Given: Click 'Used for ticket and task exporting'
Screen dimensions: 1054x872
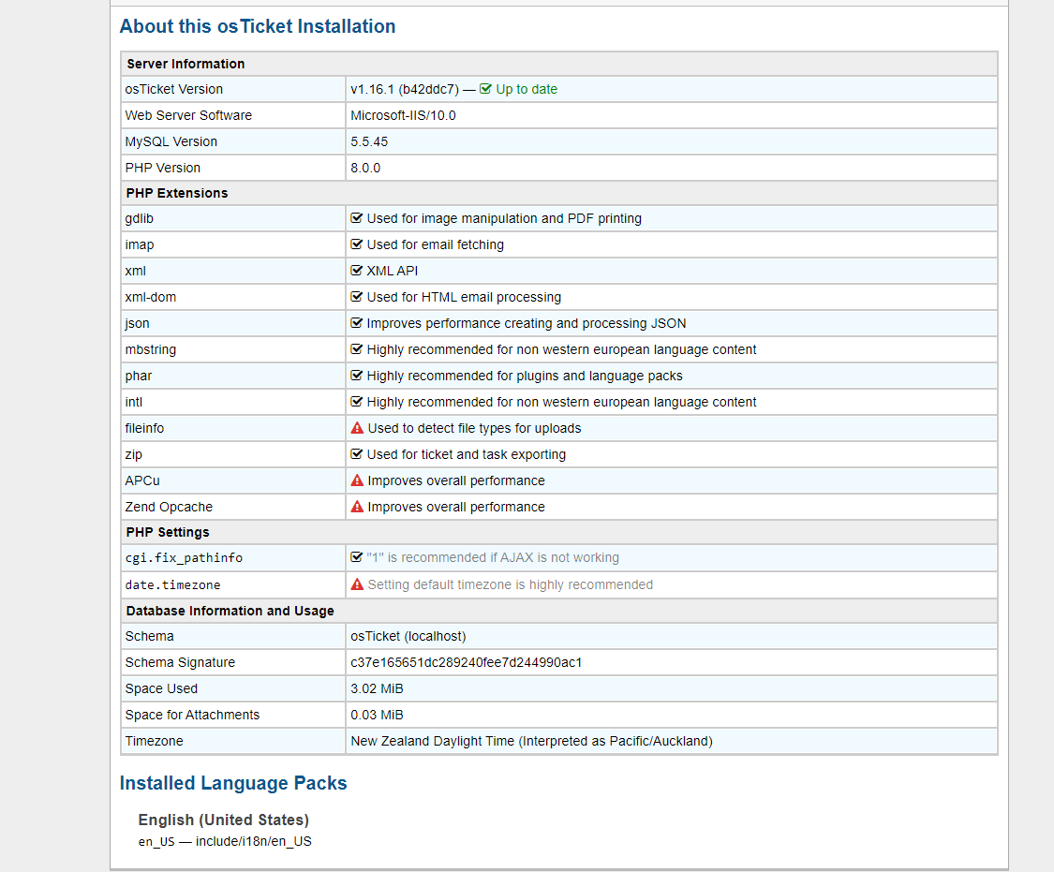Looking at the screenshot, I should [x=467, y=454].
